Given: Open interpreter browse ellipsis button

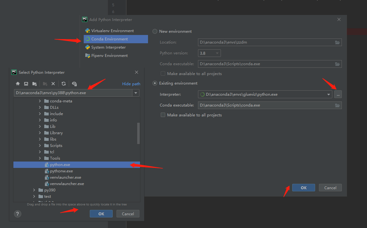Looking at the screenshot, I should click(x=338, y=94).
